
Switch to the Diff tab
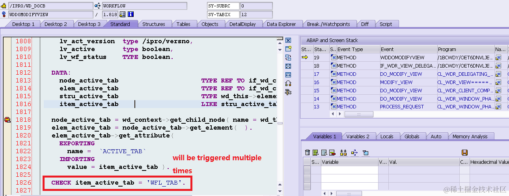point(365,24)
